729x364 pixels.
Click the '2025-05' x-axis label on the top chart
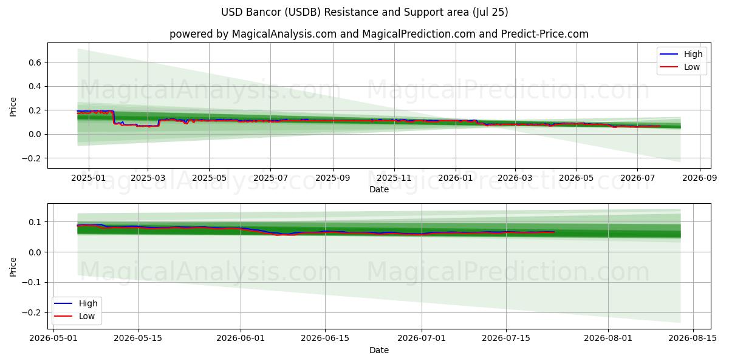(209, 179)
